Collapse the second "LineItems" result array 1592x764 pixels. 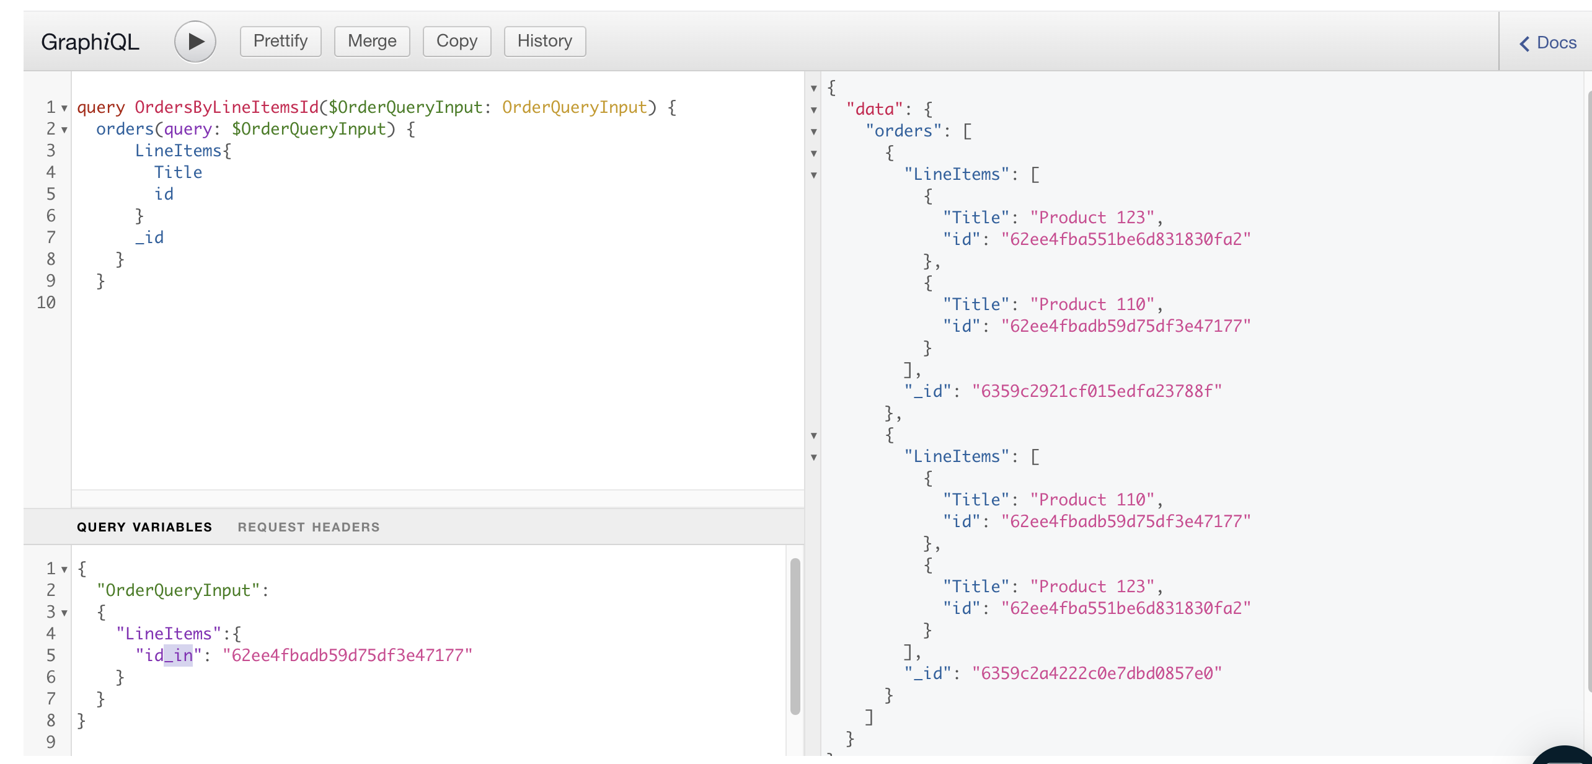tap(814, 458)
